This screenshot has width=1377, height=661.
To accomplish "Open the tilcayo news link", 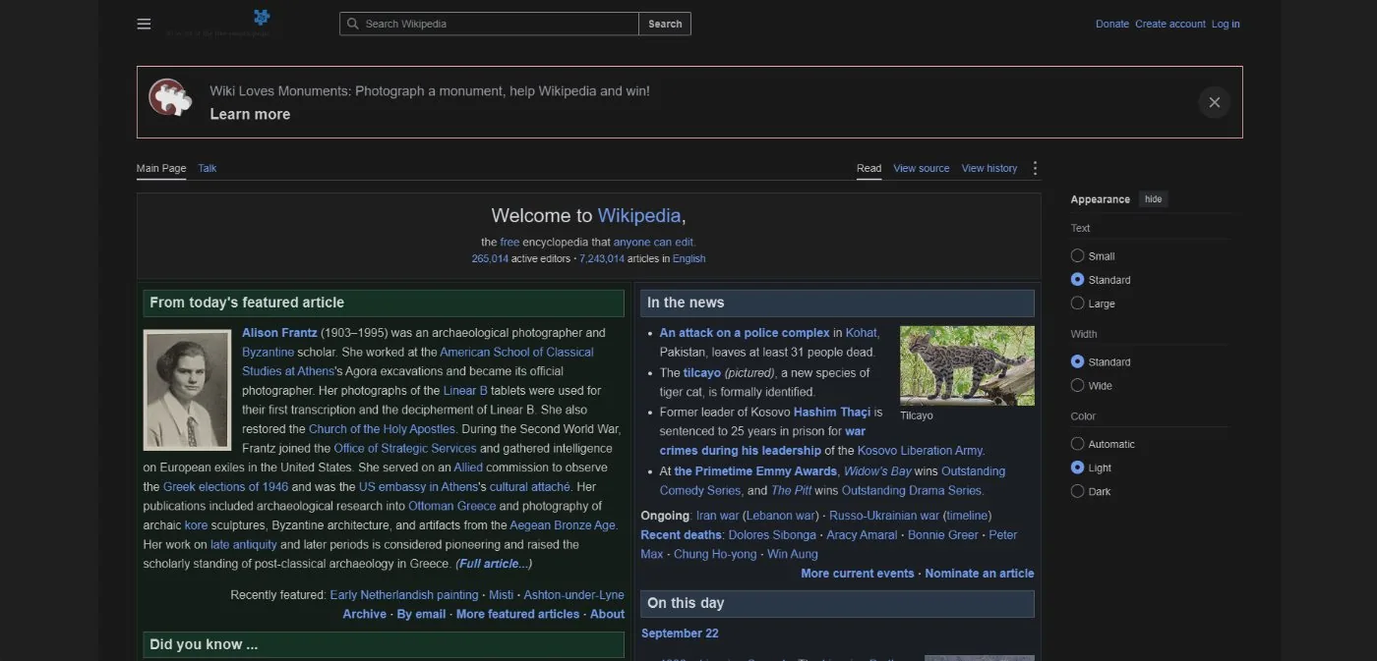I will point(702,372).
